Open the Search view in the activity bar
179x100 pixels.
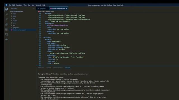[6, 14]
